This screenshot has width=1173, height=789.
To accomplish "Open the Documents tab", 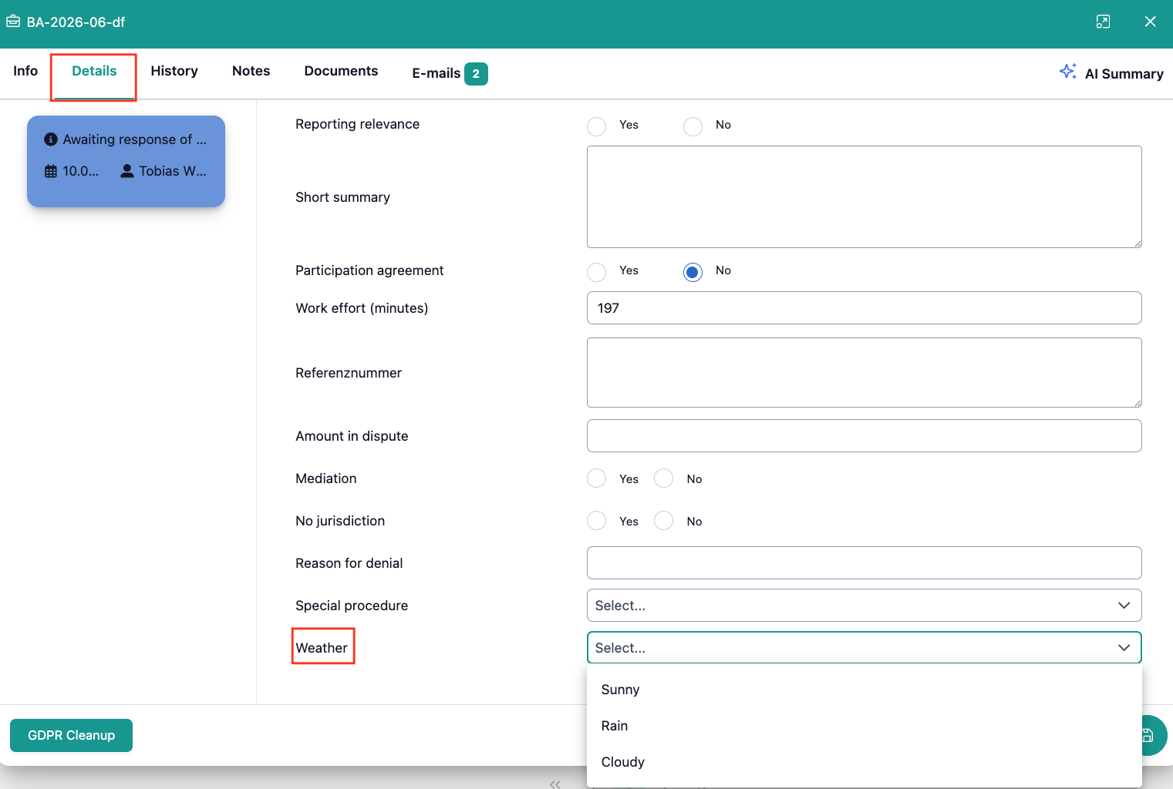I will coord(341,71).
